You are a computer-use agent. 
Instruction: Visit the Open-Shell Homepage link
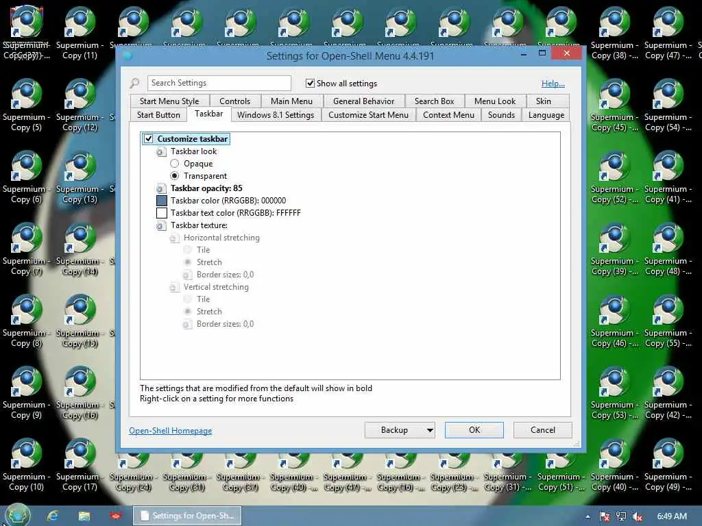(170, 431)
